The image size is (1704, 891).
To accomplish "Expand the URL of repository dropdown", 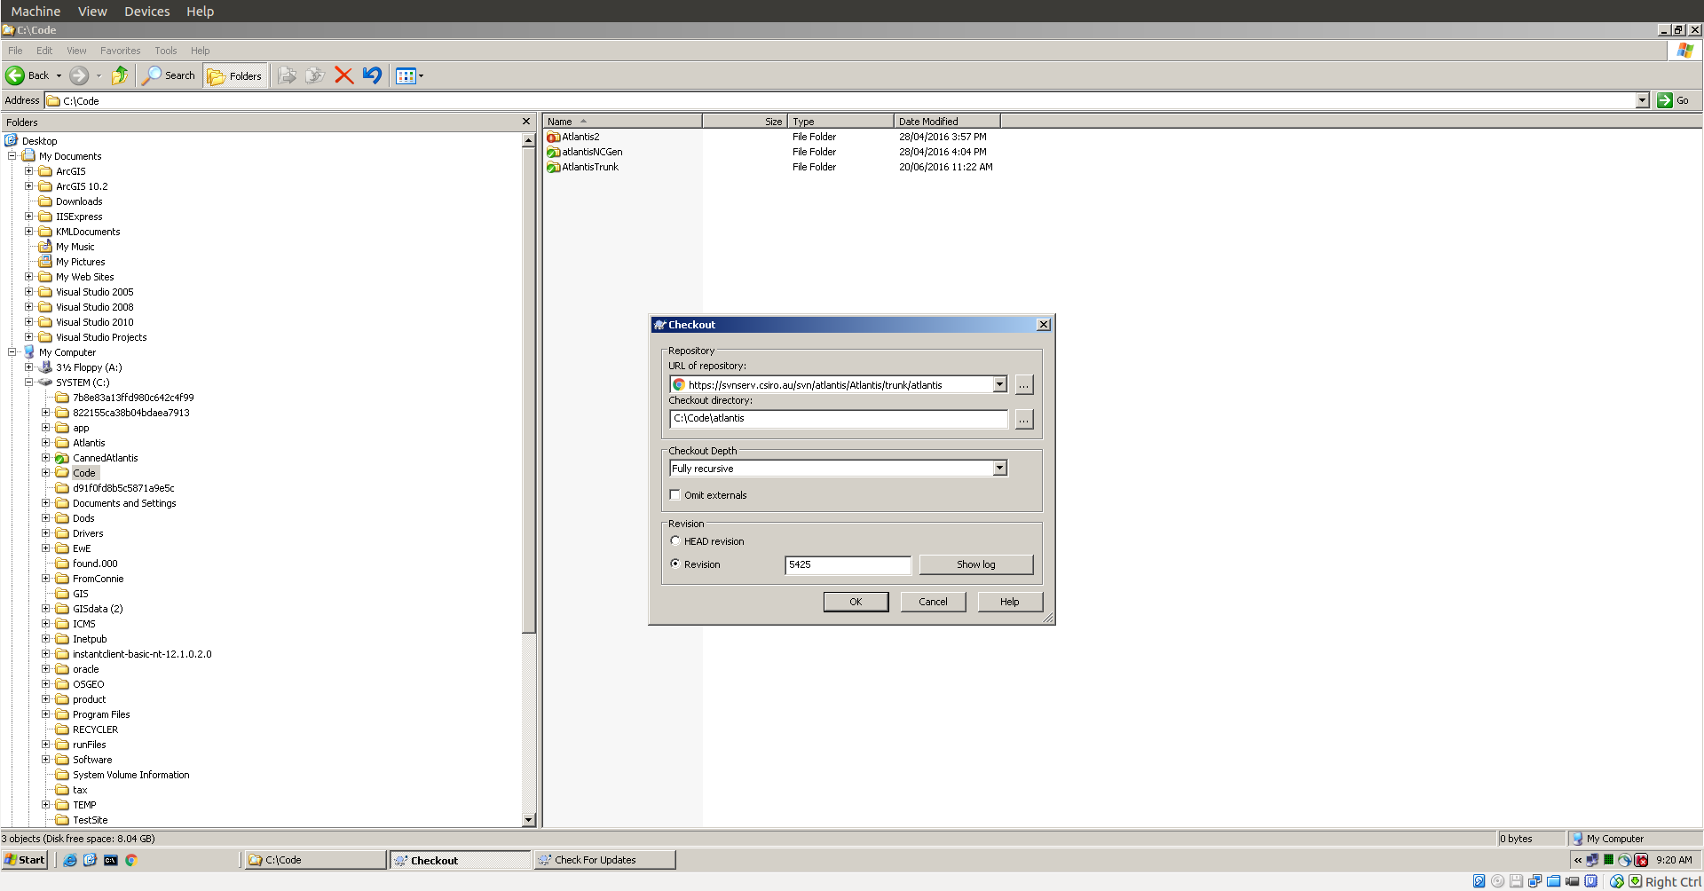I will [999, 384].
